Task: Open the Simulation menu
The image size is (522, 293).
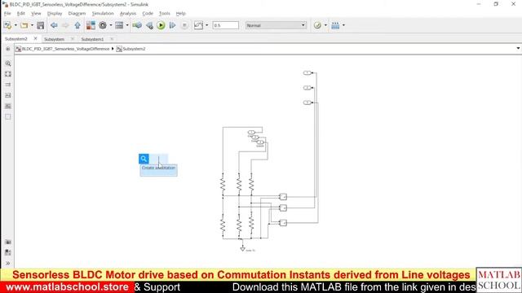Action: (x=103, y=13)
